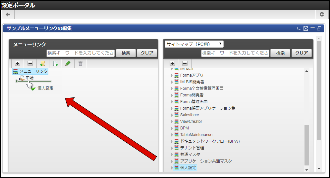The image size is (330, 178).
Task: Add a new menu item with page-plus icon
Action: [55, 63]
